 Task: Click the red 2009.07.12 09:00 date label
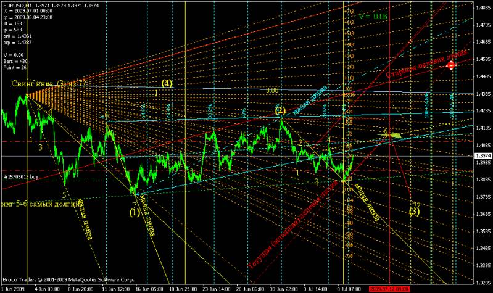pos(389,289)
